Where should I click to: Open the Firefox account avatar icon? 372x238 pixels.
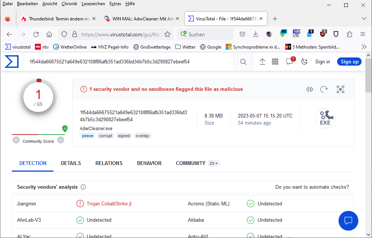(269, 34)
